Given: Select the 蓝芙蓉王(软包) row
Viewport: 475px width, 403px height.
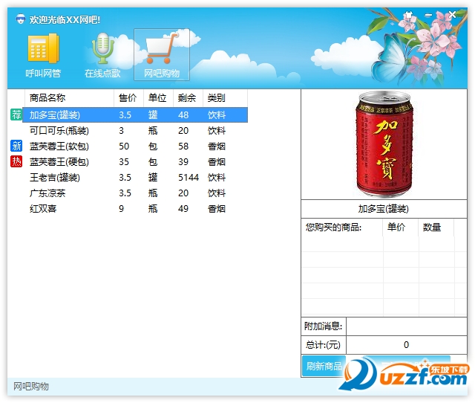Looking at the screenshot, I should (135, 146).
